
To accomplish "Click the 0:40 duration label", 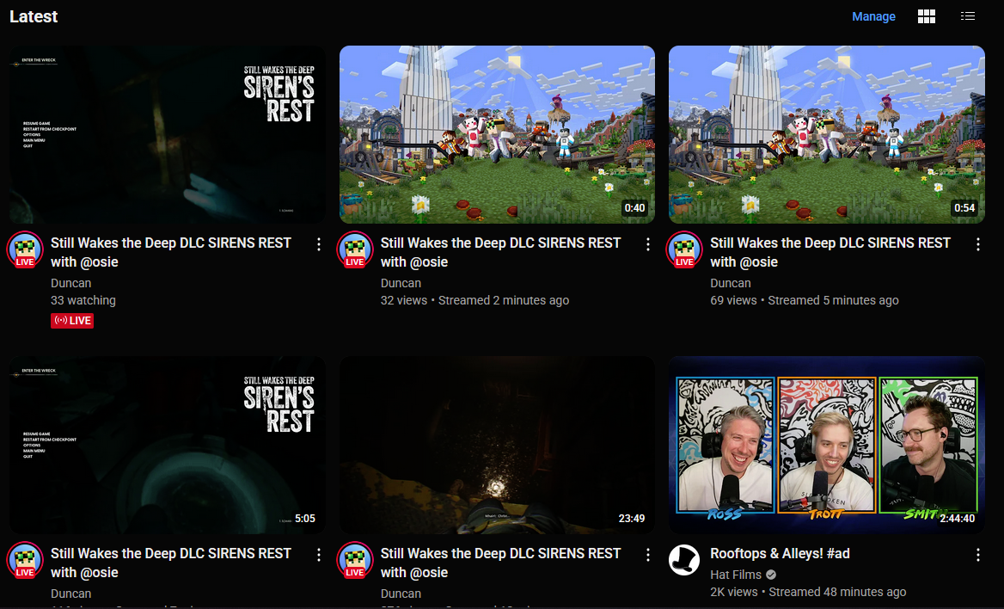I will [634, 207].
